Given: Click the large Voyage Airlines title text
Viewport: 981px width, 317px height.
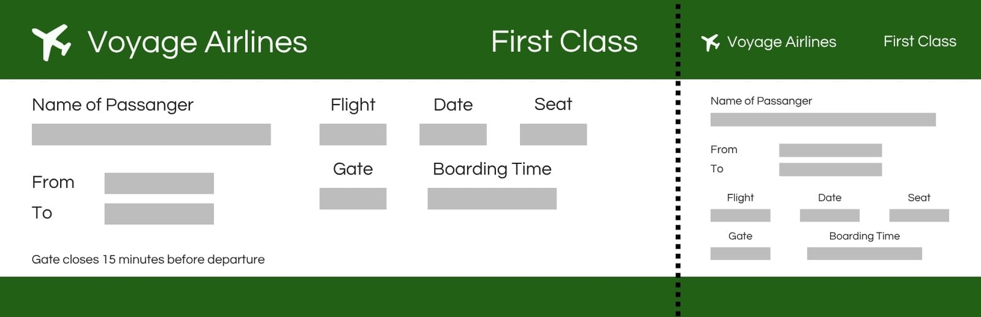Looking at the screenshot, I should (x=197, y=42).
